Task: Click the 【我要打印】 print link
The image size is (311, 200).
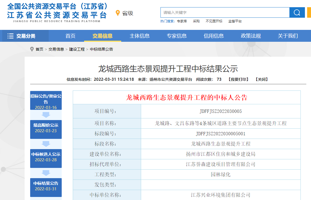Action: click(x=238, y=79)
